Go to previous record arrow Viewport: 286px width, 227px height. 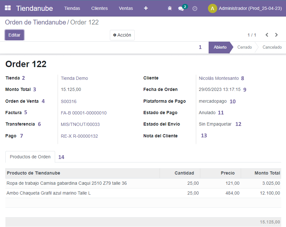267,35
